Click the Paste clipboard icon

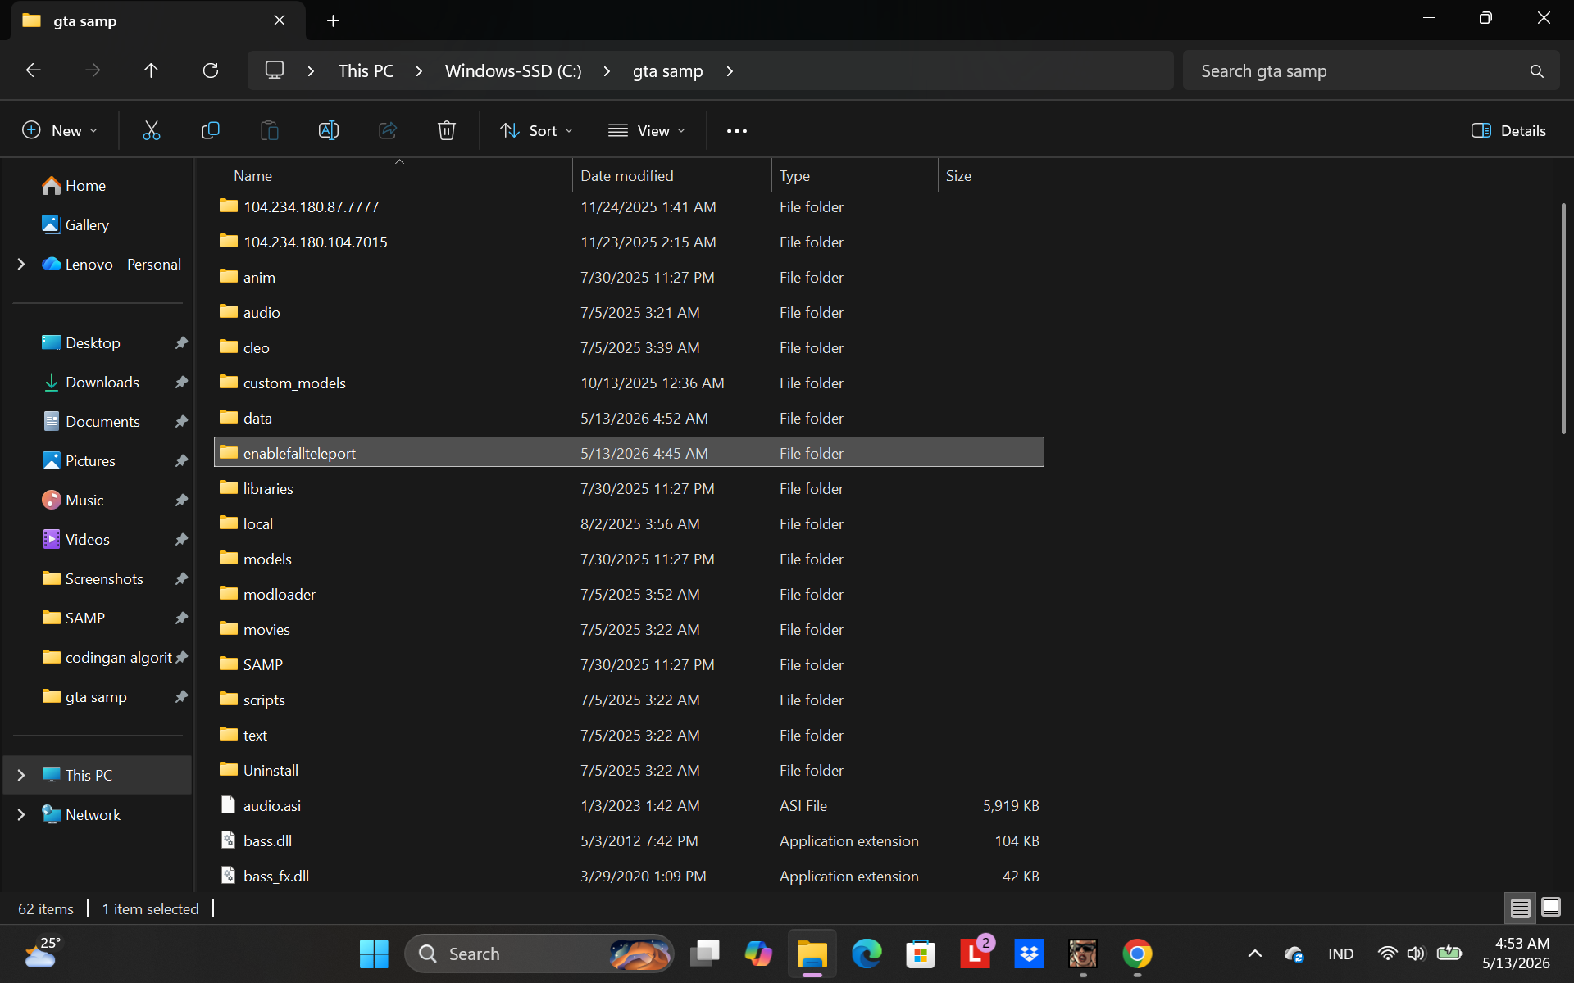pos(270,130)
